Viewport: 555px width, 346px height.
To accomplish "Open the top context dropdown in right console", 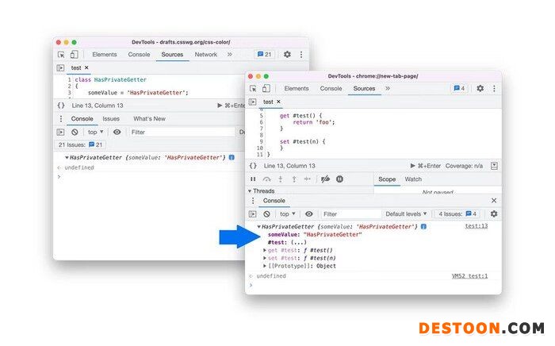I will point(288,213).
